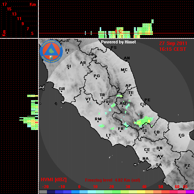
Task: Click the AV city label
Action: (160, 156)
